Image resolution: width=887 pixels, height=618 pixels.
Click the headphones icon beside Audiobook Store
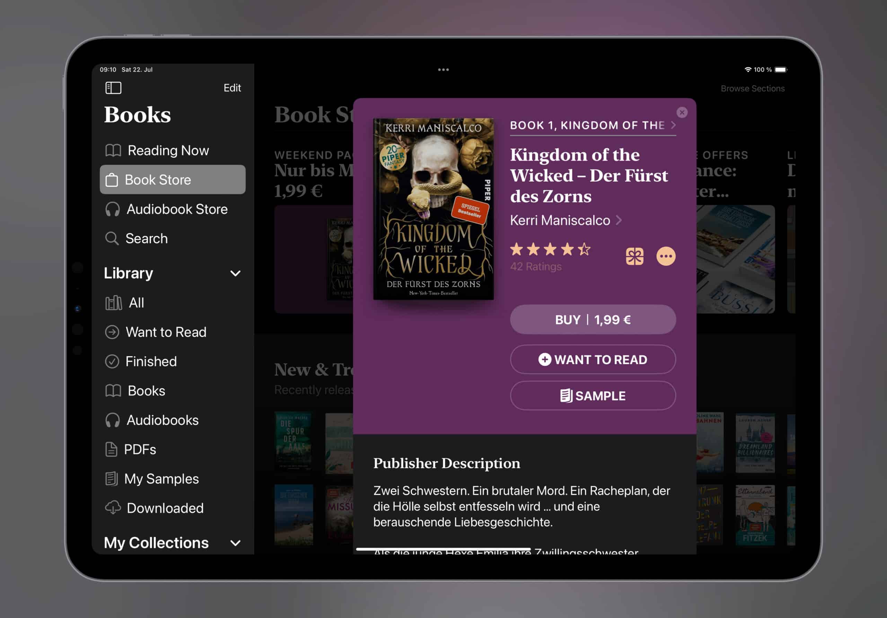[x=112, y=209]
